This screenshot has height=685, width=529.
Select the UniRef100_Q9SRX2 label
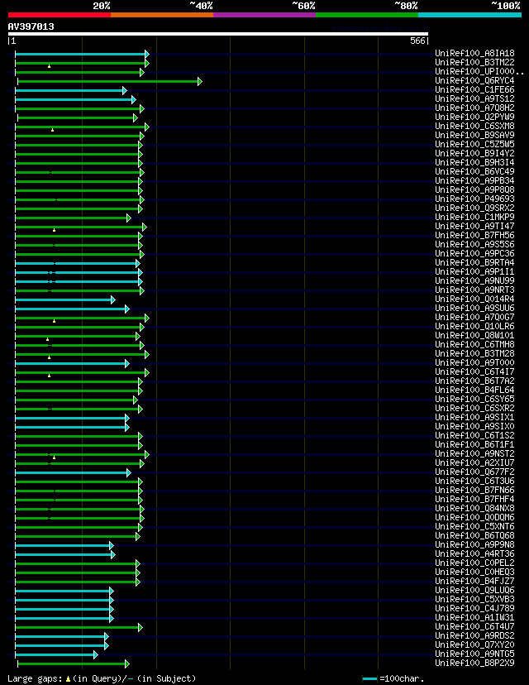pyautogui.click(x=474, y=208)
